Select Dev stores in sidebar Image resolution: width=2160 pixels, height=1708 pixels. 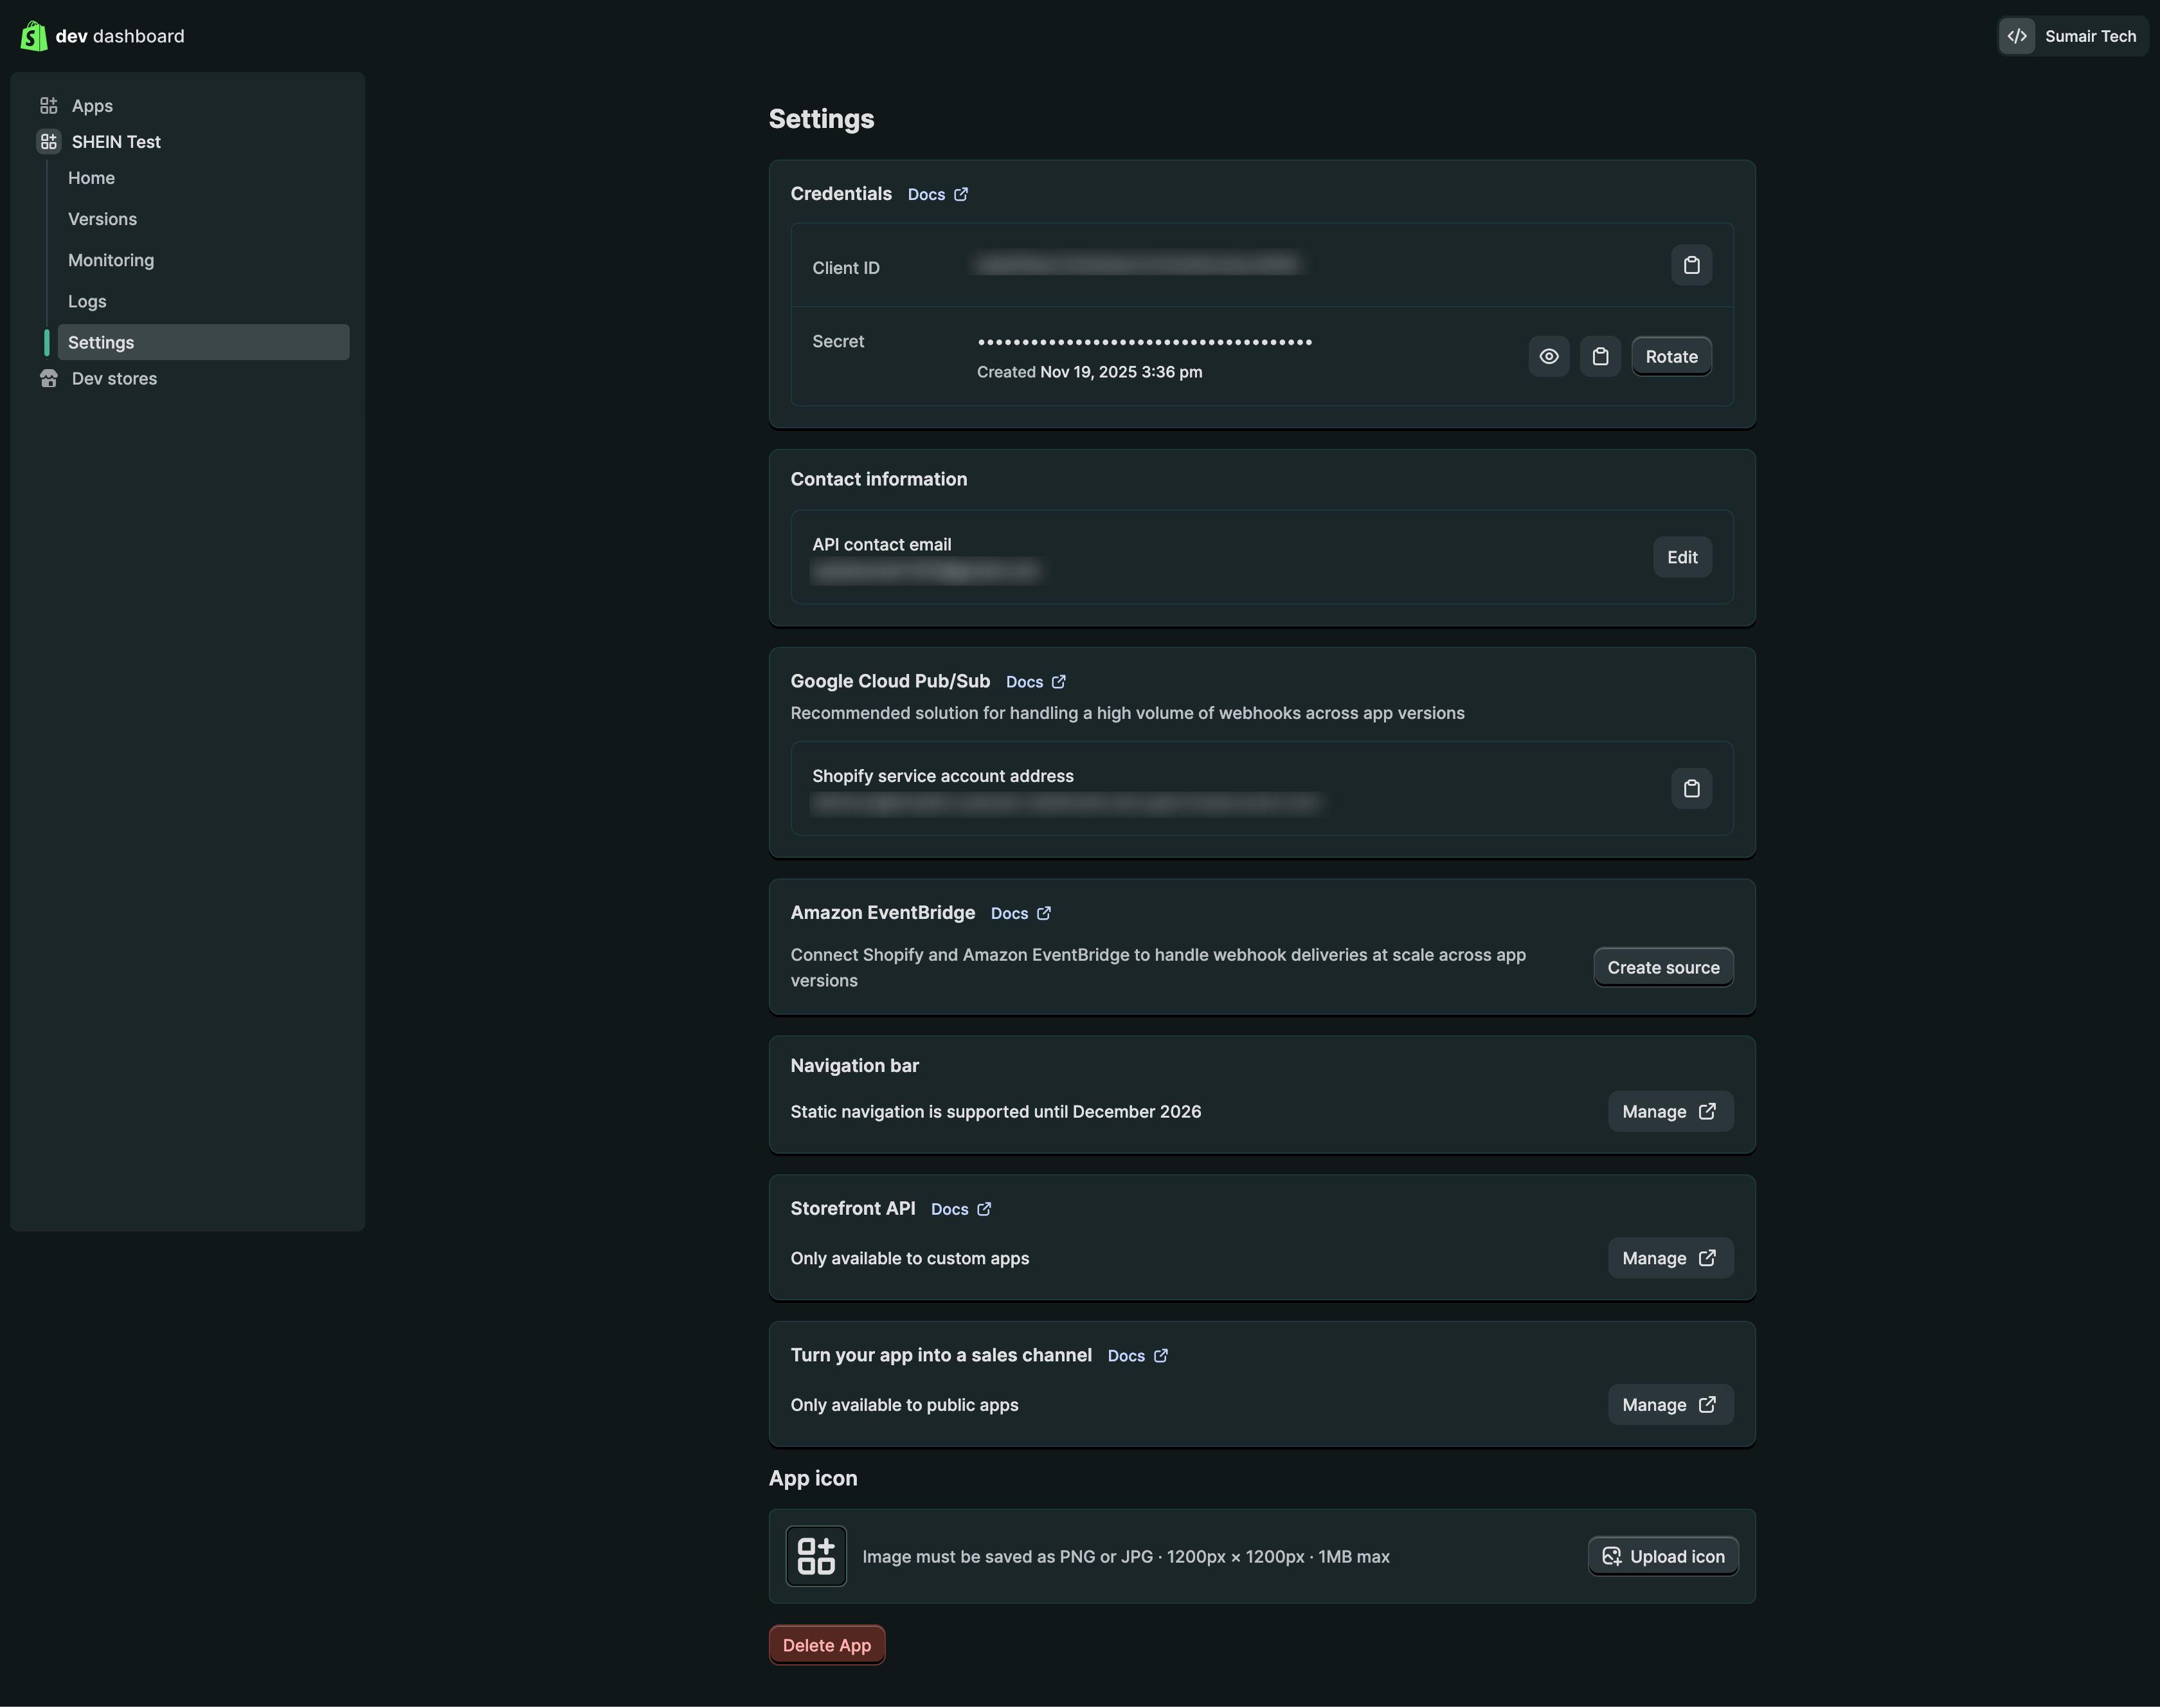pos(114,378)
